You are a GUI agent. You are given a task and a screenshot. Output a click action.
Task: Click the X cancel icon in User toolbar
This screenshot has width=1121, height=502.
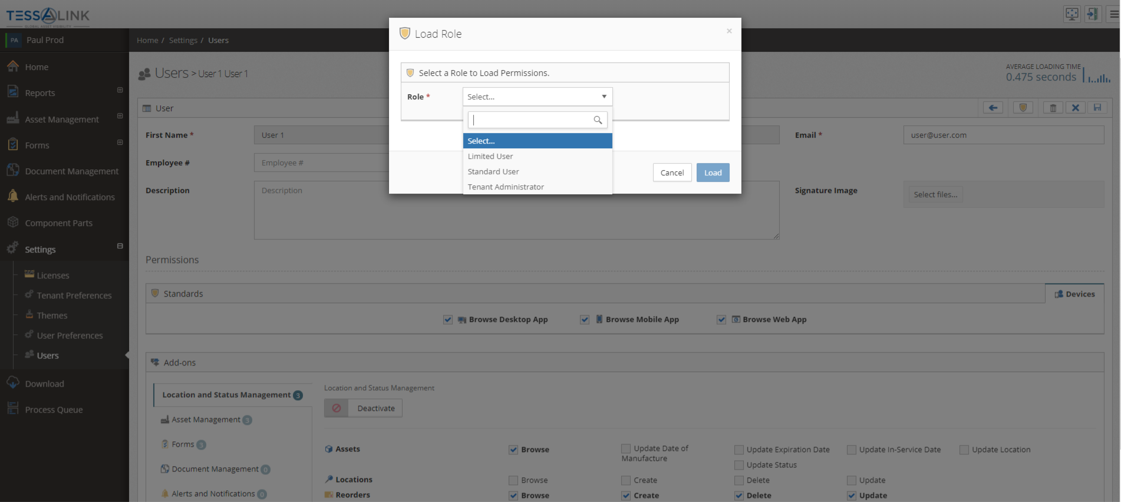coord(1076,108)
